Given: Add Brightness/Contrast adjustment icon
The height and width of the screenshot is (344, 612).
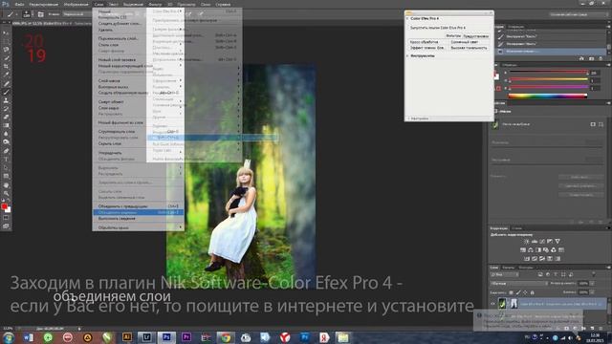Looking at the screenshot, I should (527, 242).
